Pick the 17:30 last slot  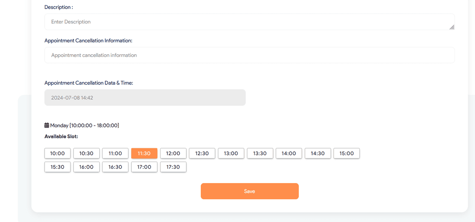pos(173,167)
